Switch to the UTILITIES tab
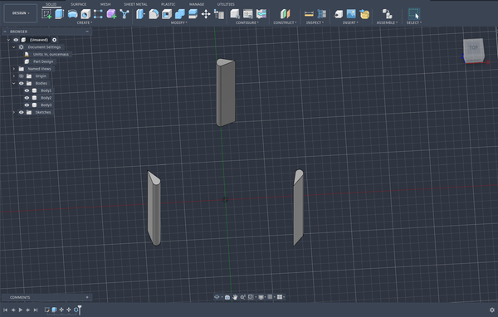 [226, 4]
